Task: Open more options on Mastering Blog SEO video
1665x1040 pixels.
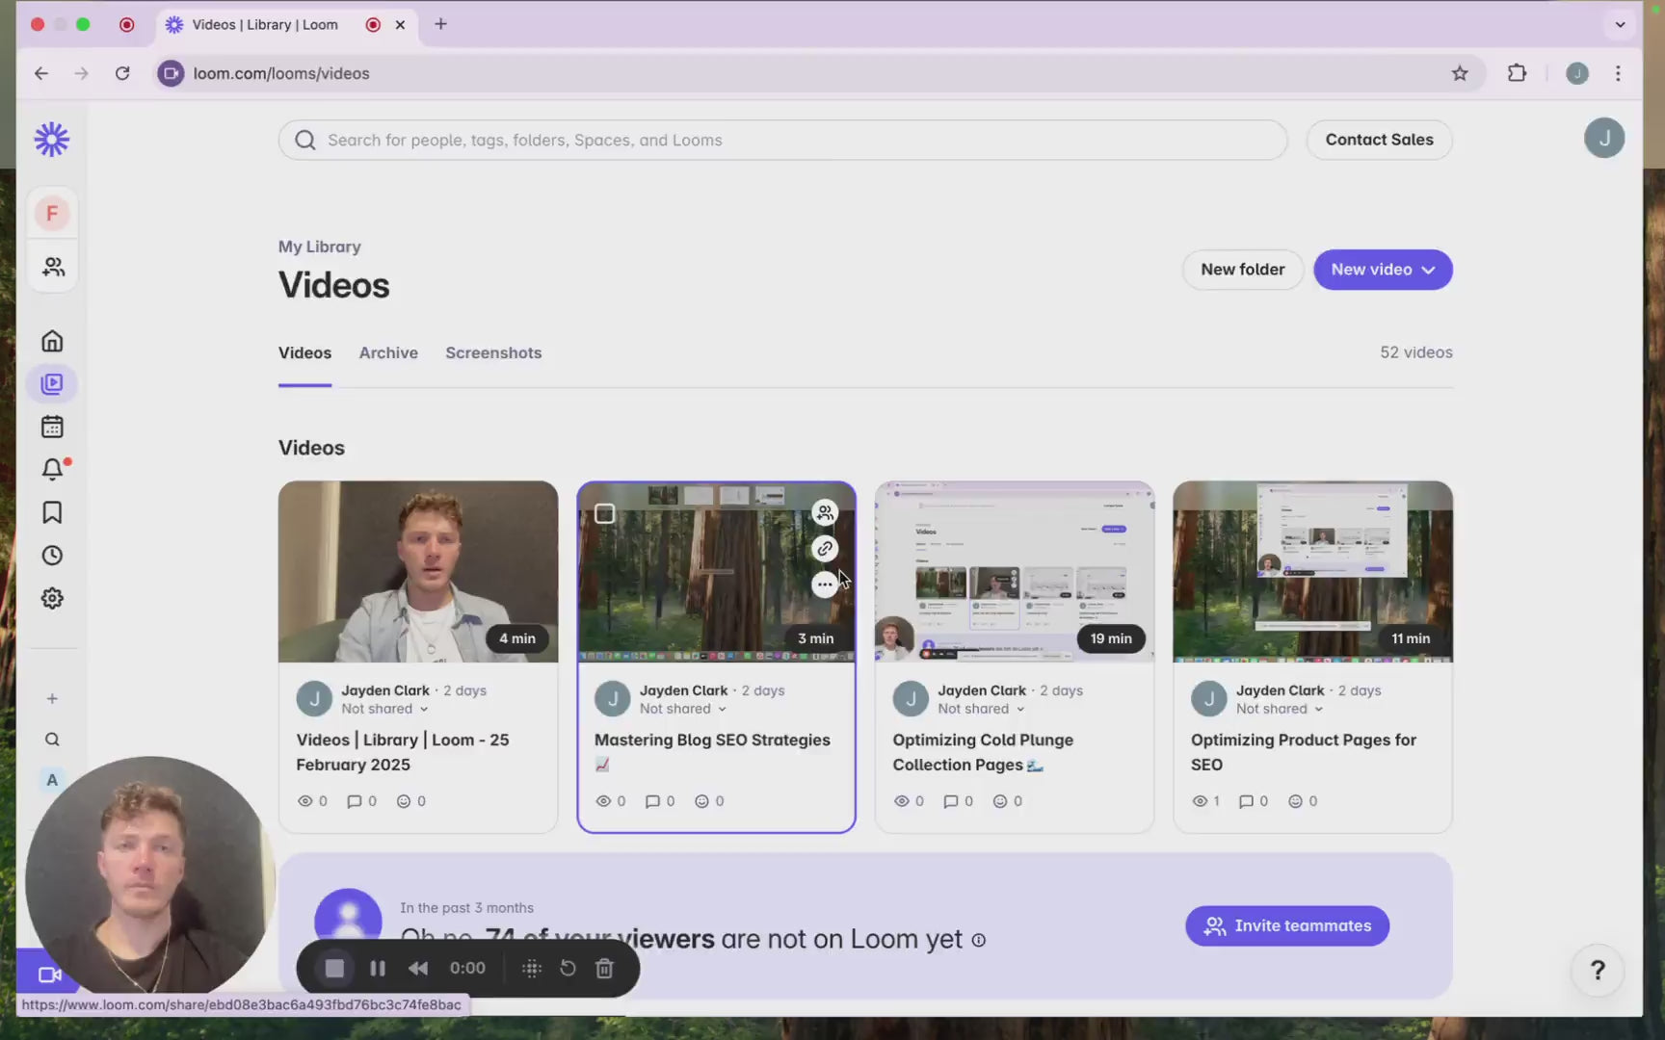Action: [x=824, y=585]
